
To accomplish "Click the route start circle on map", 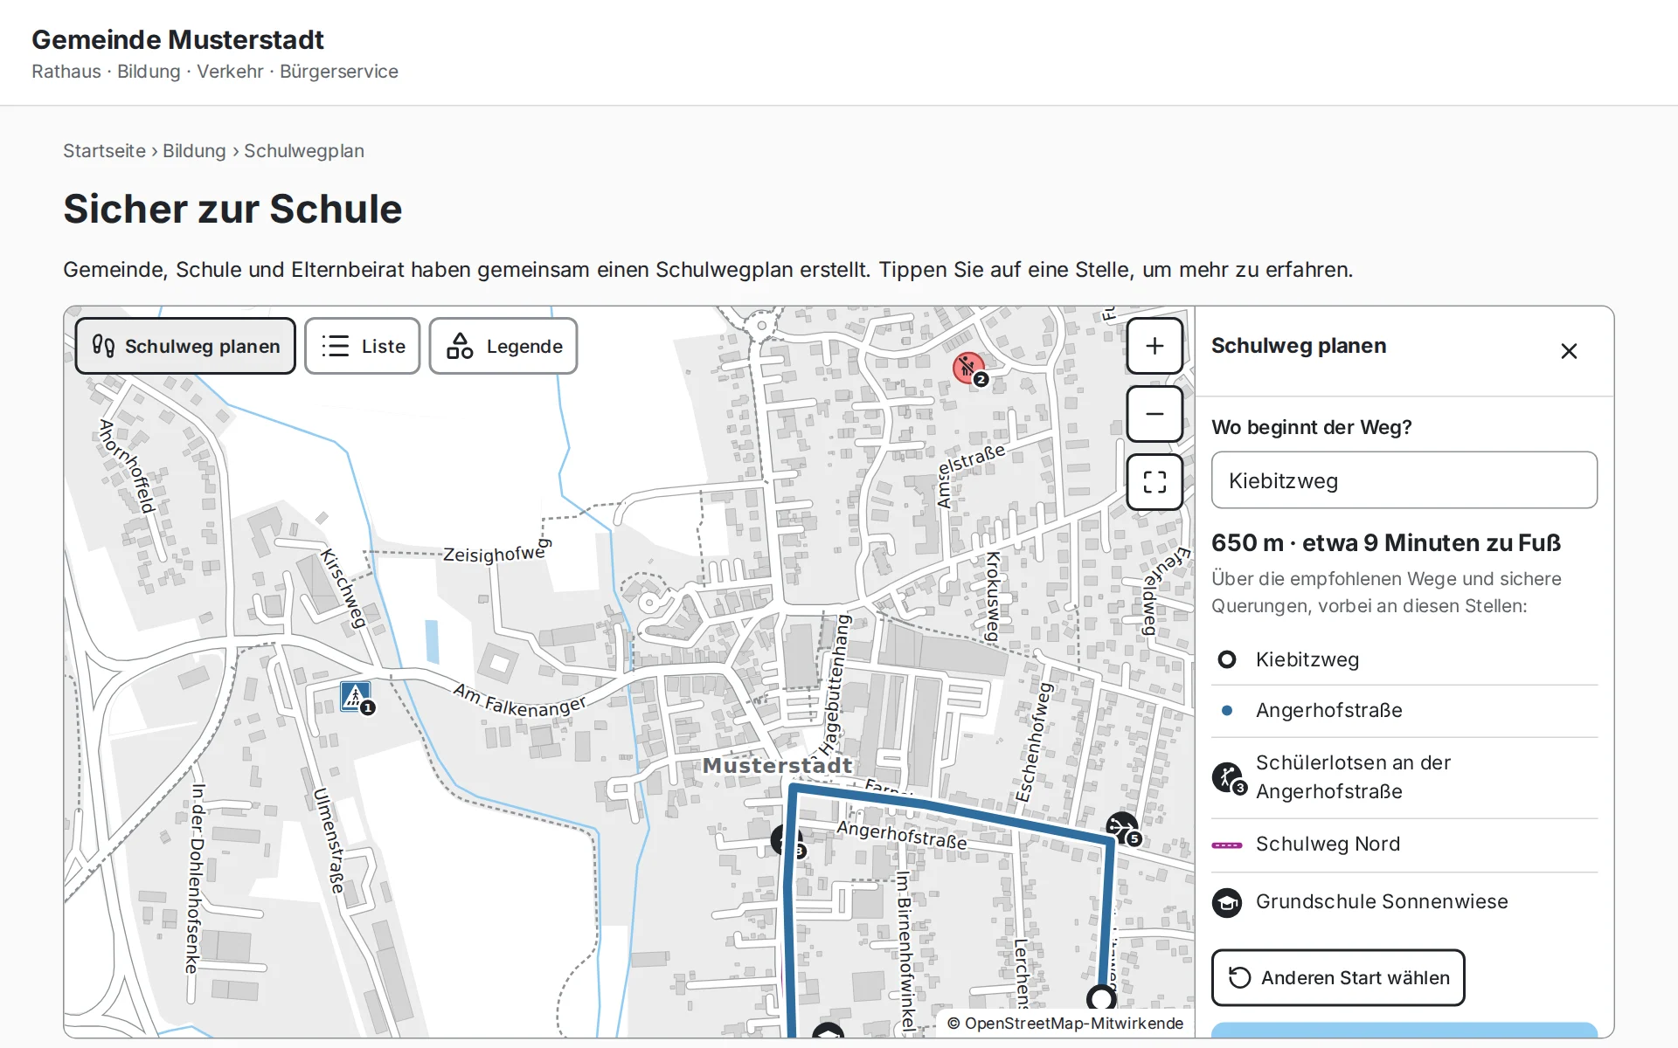I will pyautogui.click(x=1101, y=998).
